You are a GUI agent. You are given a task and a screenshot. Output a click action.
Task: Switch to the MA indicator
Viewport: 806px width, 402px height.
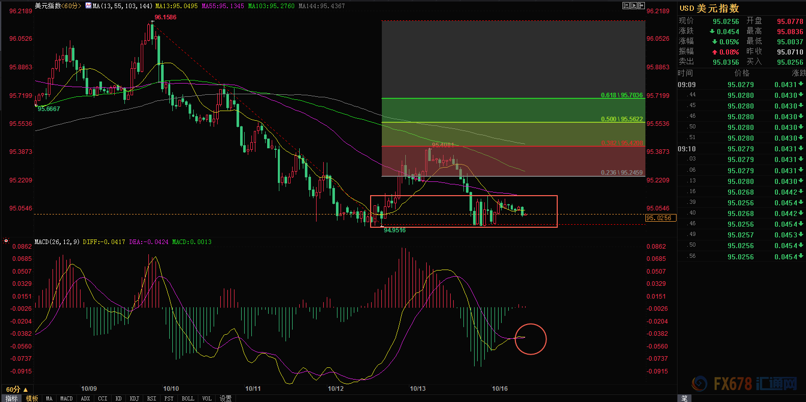click(x=49, y=398)
